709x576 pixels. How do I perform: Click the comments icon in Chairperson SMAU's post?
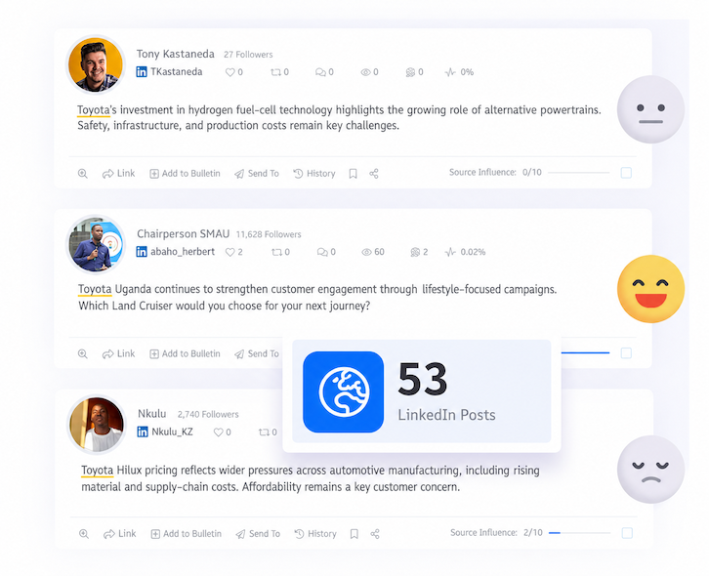(322, 252)
